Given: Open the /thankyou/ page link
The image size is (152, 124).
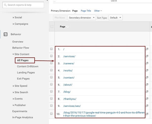Looking at the screenshot, I should point(70,99).
